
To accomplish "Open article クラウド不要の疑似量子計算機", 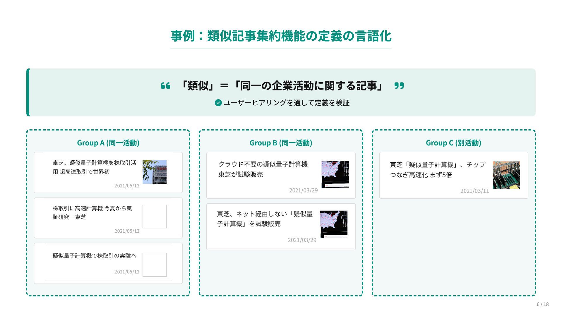I will click(x=263, y=169).
